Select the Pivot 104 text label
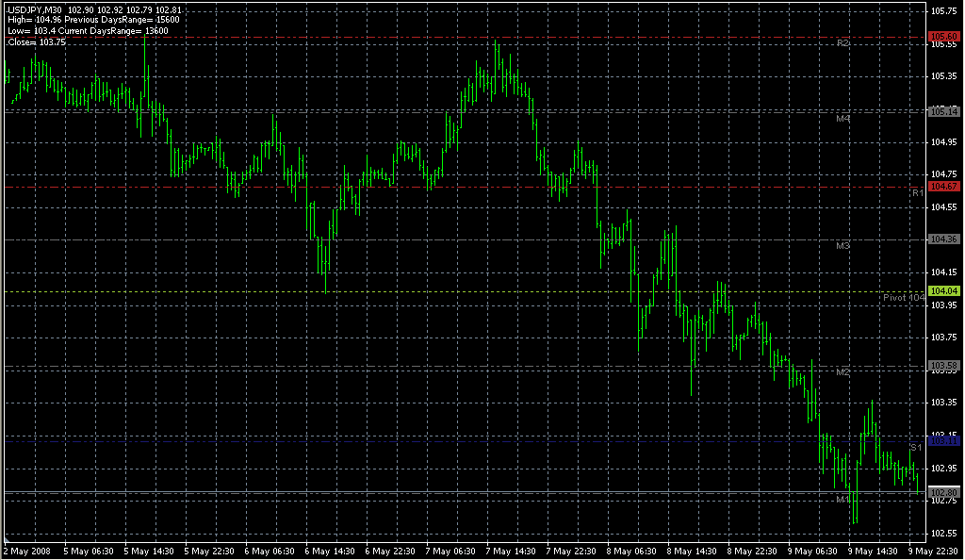The image size is (965, 560). (904, 298)
